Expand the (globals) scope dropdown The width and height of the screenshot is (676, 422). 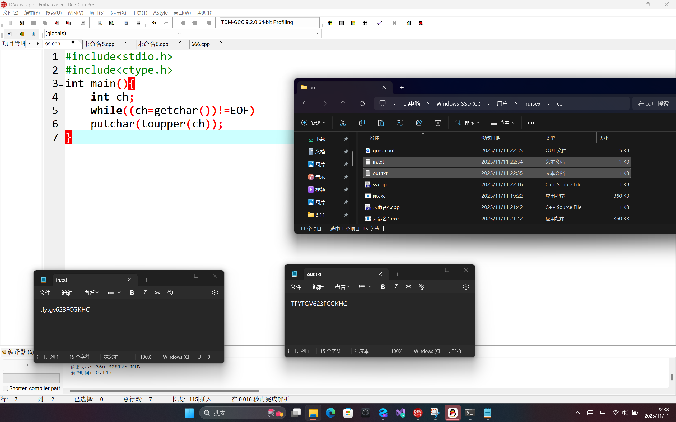179,34
